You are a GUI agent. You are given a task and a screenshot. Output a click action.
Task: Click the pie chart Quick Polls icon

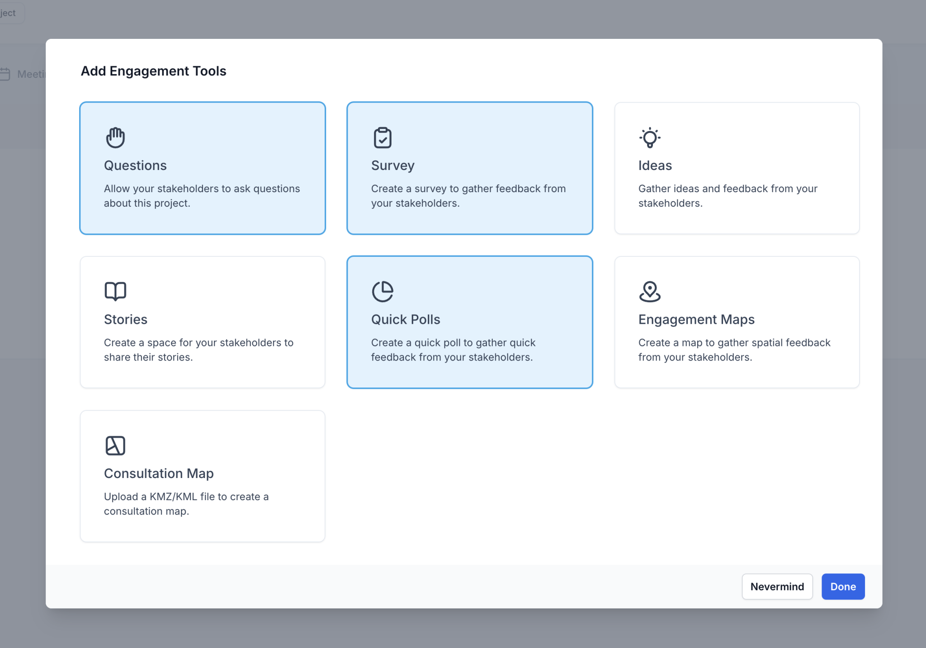point(383,291)
